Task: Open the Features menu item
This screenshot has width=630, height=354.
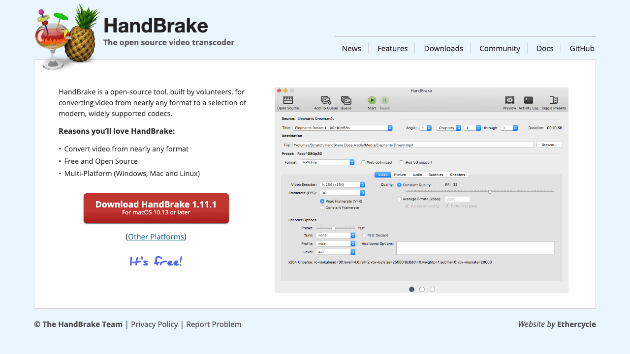Action: point(392,48)
